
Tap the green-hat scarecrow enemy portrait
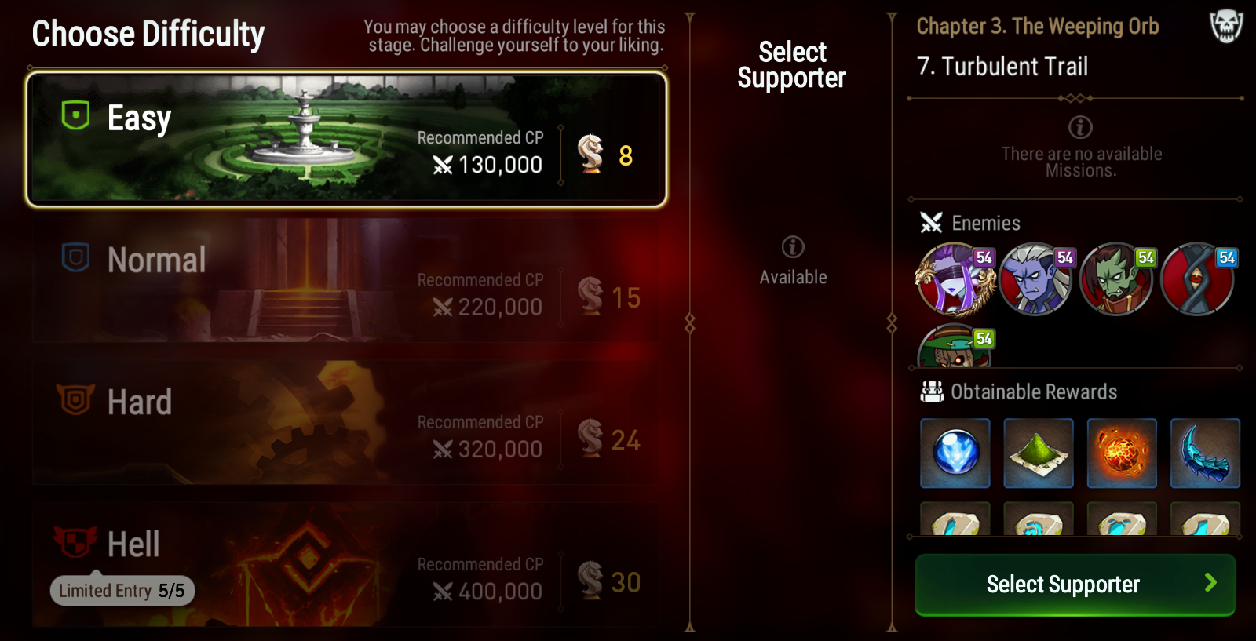[x=955, y=346]
